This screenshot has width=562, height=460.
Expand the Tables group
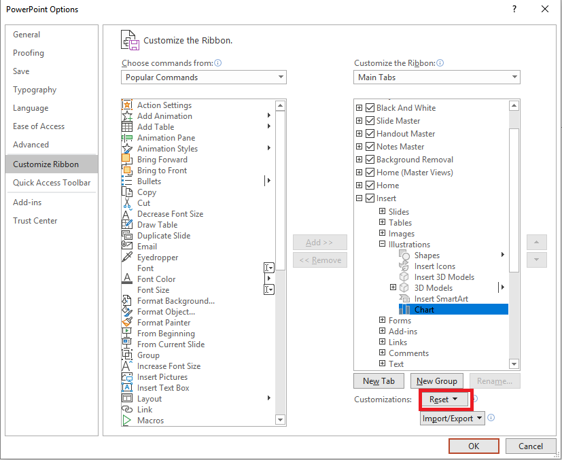pyautogui.click(x=382, y=222)
